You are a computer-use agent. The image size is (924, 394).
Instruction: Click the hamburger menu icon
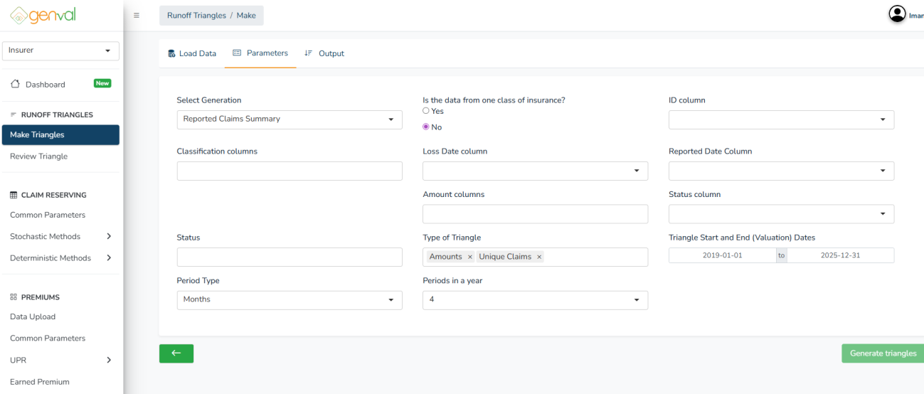click(136, 16)
